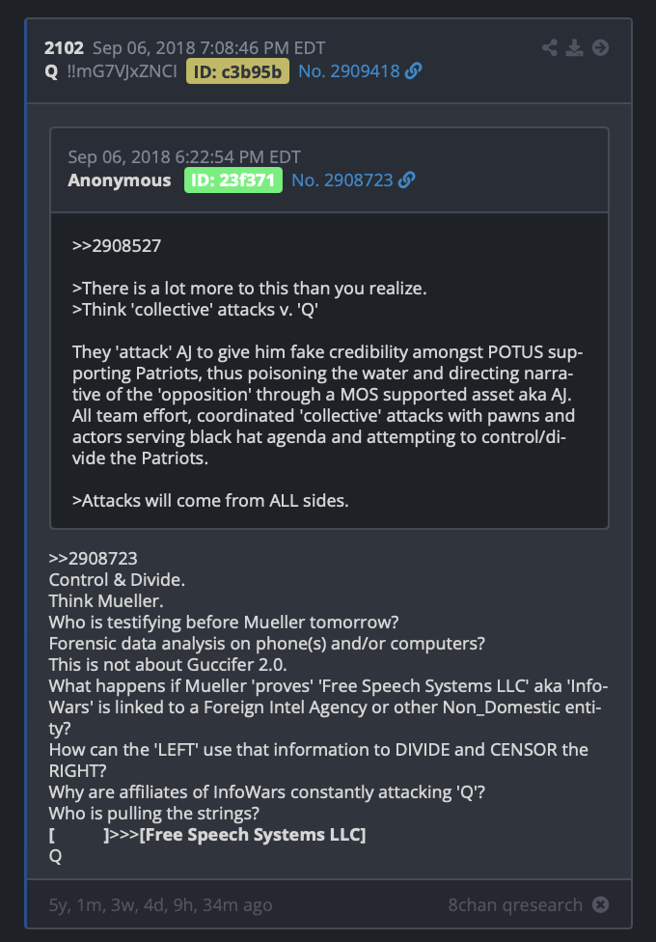656x942 pixels.
Task: Follow the >>2908527 reply reference
Action: coord(117,246)
